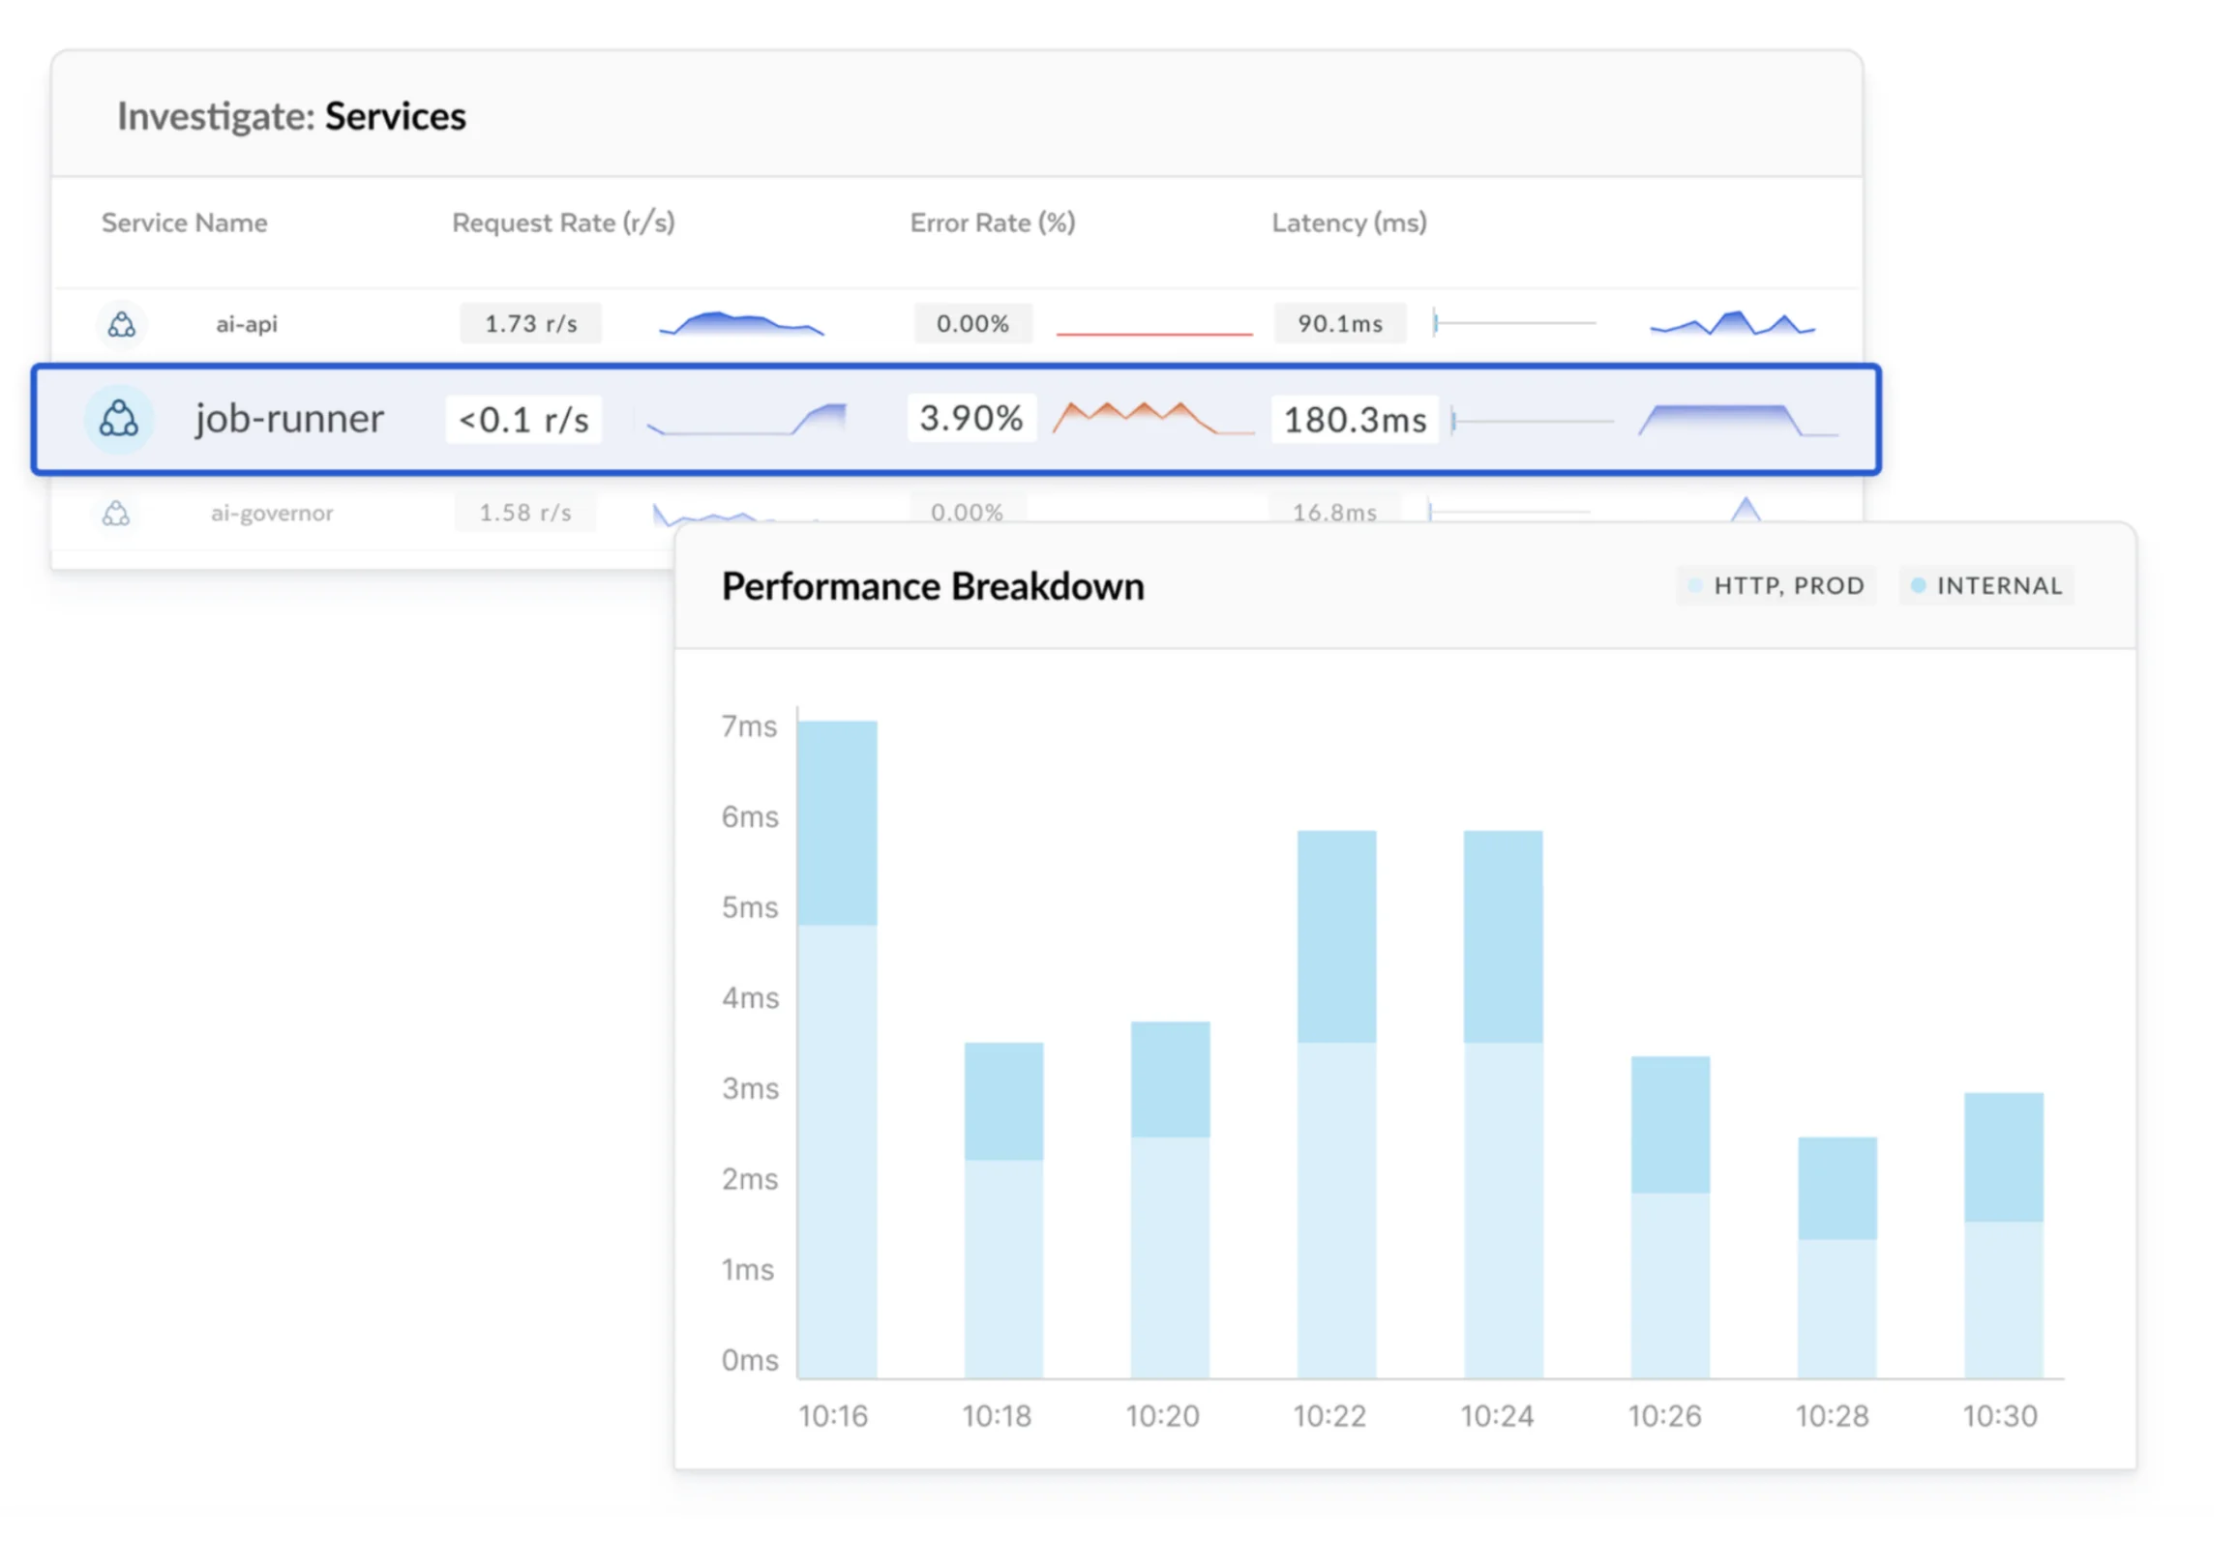Click the job-runner latency distribution line
The width and height of the screenshot is (2239, 1567).
(x=1532, y=420)
